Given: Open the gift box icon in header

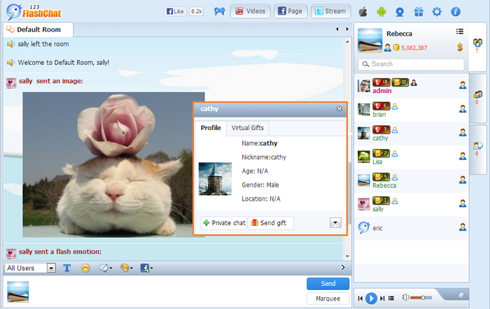Looking at the screenshot, I should coord(418,11).
